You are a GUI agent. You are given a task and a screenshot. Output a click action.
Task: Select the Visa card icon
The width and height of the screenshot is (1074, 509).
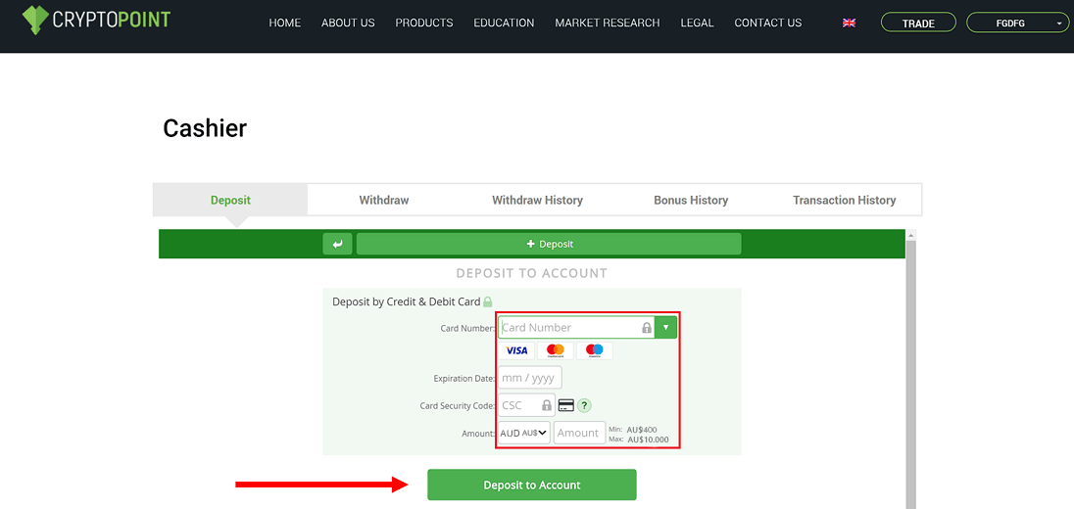point(516,350)
